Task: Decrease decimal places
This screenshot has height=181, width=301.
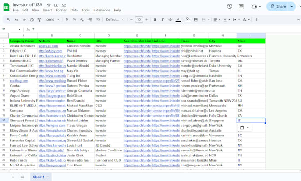Action: pos(82,19)
